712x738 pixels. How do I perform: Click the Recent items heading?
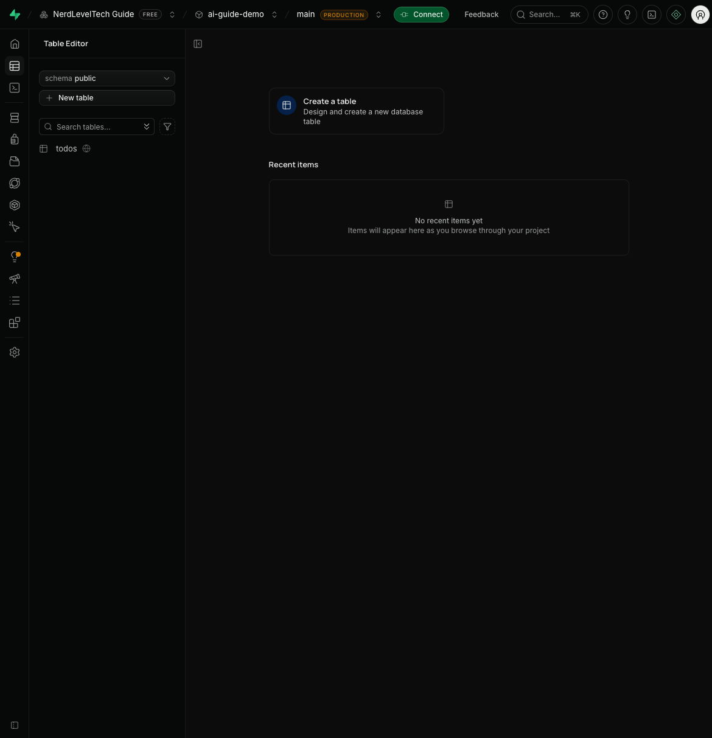293,165
